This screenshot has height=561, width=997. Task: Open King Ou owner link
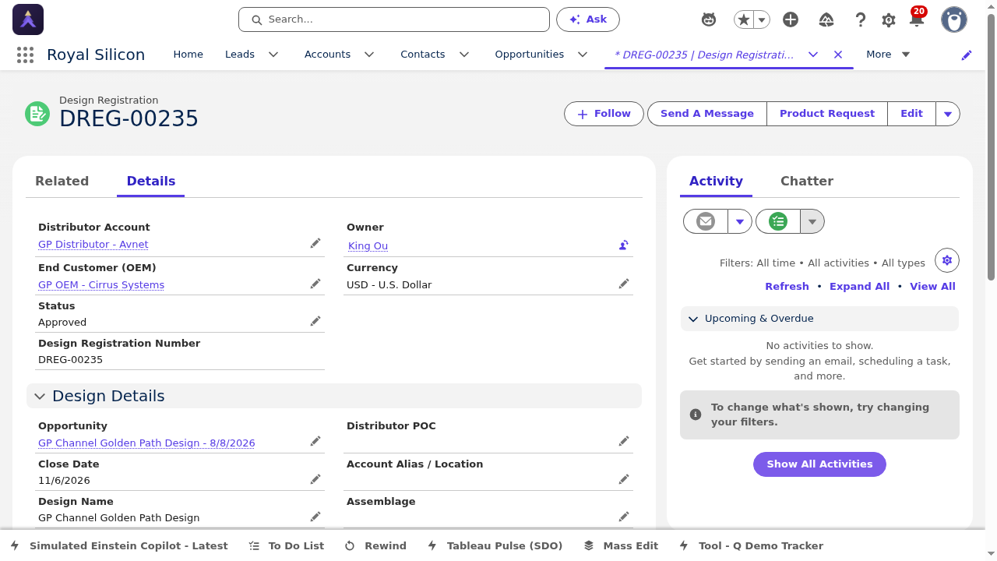(368, 246)
